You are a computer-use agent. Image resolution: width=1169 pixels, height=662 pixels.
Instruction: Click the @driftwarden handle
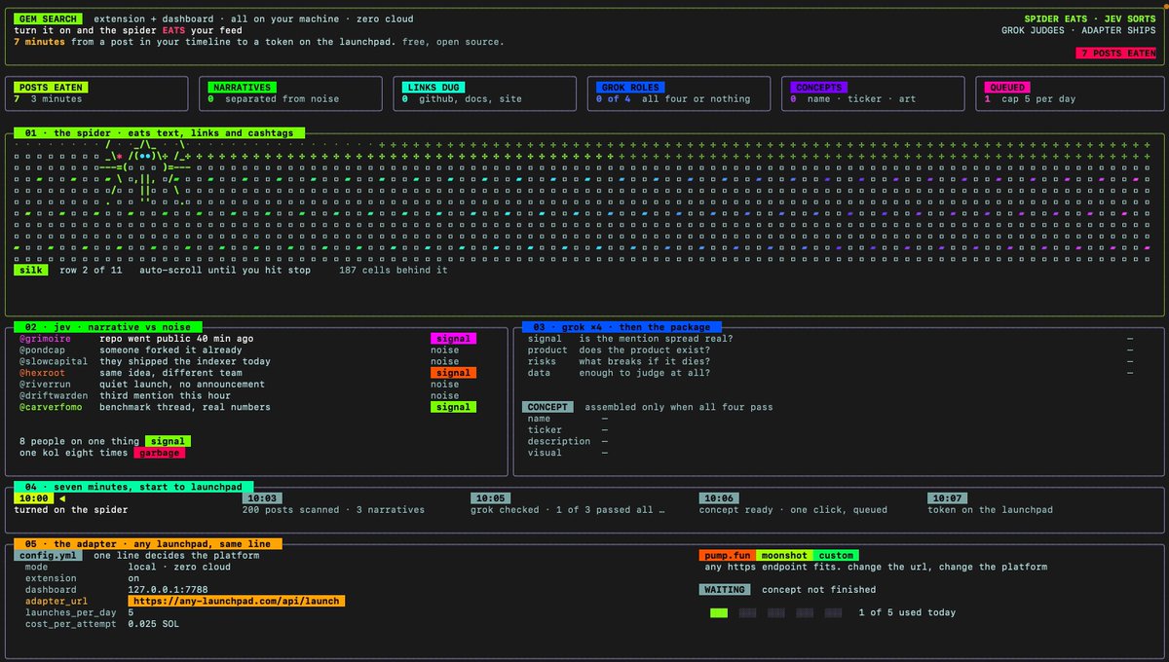pos(54,396)
